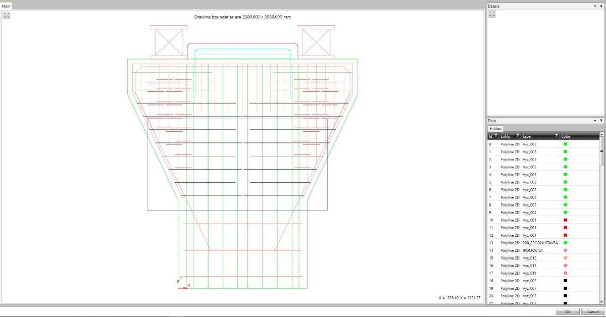Pin the Data panel
Image resolution: width=606 pixels, height=318 pixels.
click(x=600, y=121)
